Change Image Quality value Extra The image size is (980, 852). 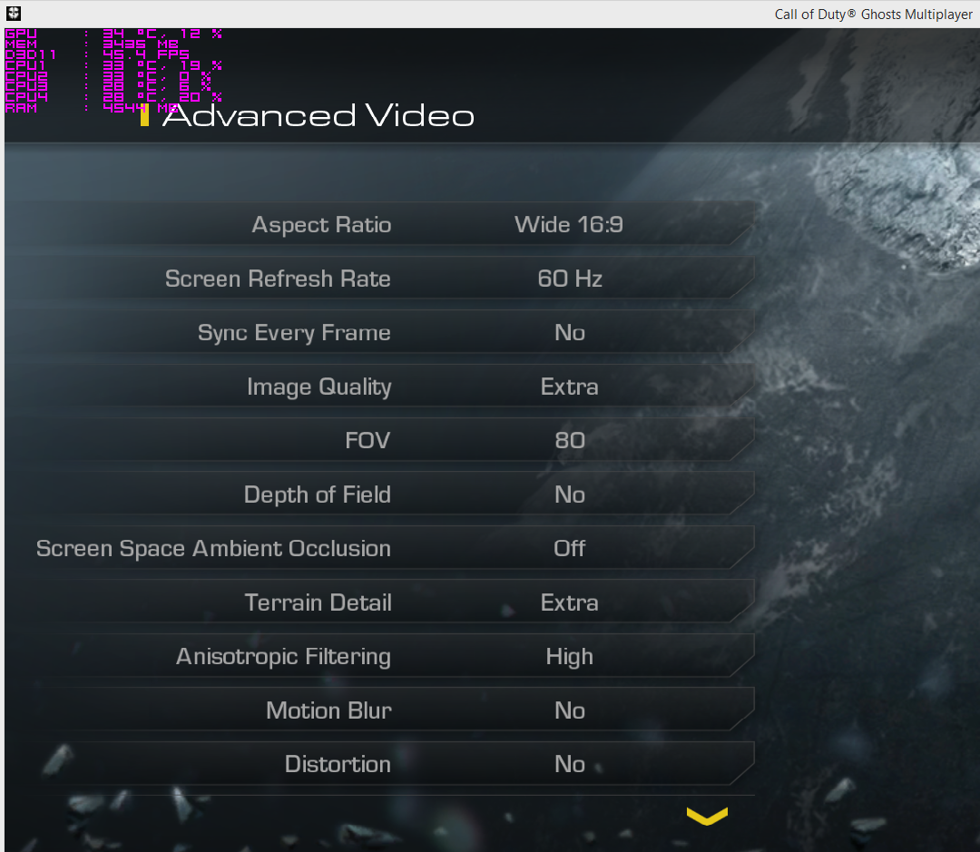pyautogui.click(x=569, y=387)
